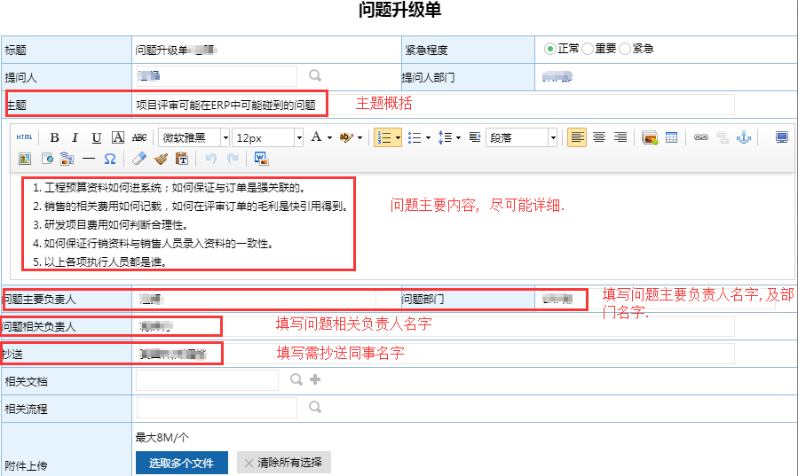The width and height of the screenshot is (798, 476).
Task: Insert hyperlink with chain link icon
Action: pos(701,137)
